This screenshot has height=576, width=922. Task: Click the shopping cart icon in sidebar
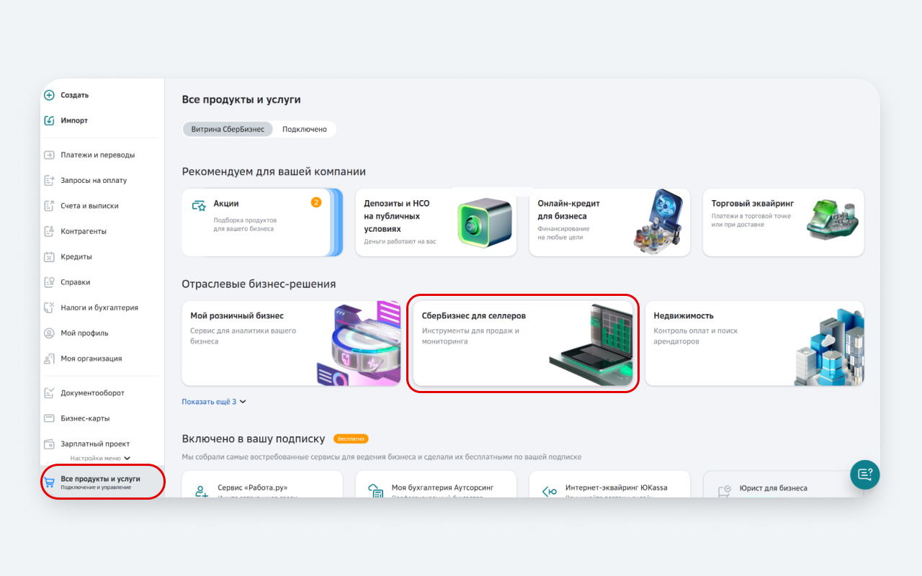(x=49, y=482)
